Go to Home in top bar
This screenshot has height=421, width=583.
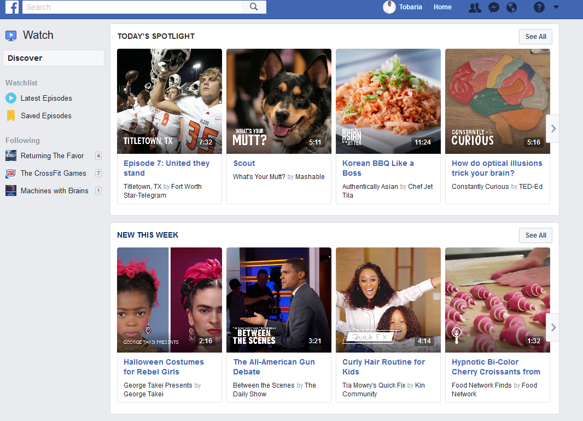tap(442, 7)
